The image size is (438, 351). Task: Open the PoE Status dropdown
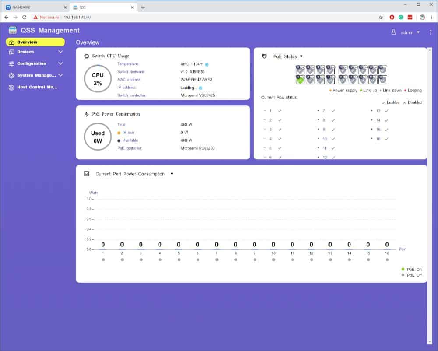tap(301, 56)
